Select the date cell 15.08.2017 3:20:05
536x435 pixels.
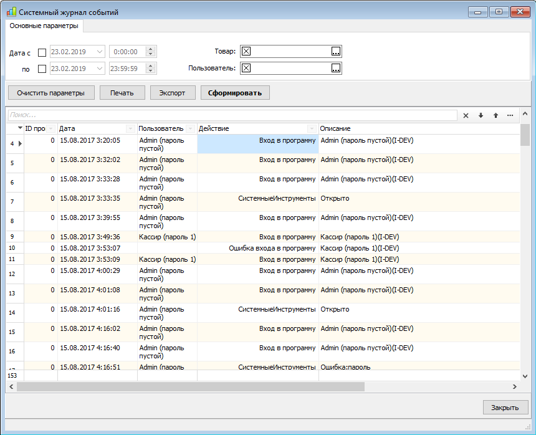(97, 144)
